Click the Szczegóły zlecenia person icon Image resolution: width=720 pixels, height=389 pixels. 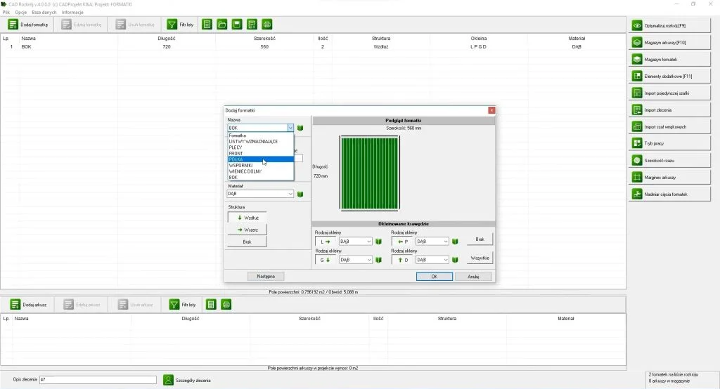click(168, 380)
